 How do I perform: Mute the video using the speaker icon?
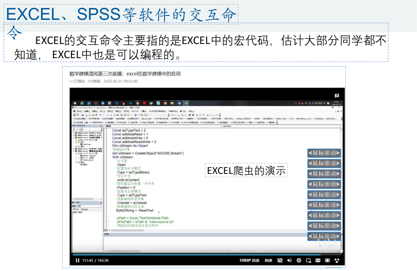(289, 260)
